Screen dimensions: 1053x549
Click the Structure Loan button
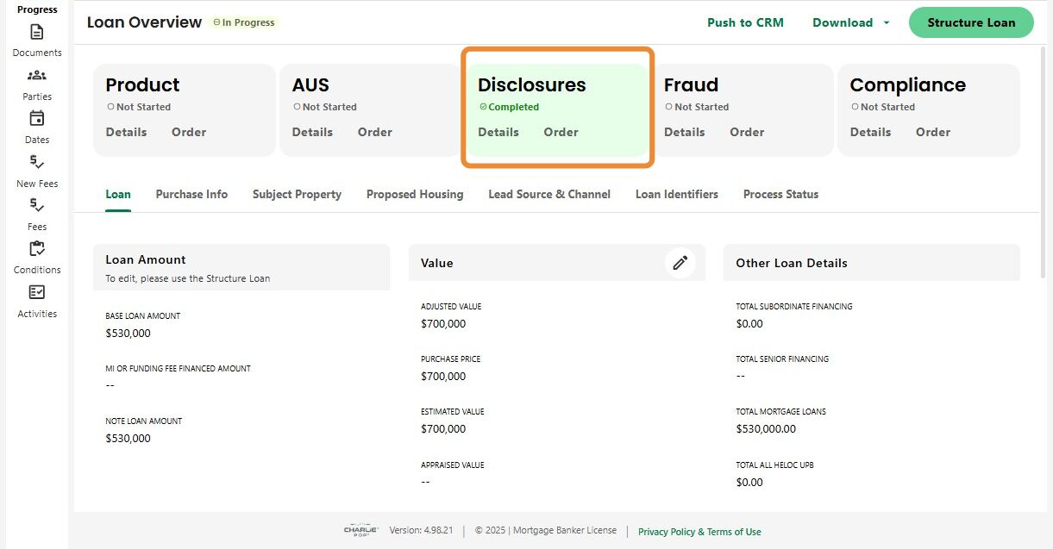click(x=971, y=22)
